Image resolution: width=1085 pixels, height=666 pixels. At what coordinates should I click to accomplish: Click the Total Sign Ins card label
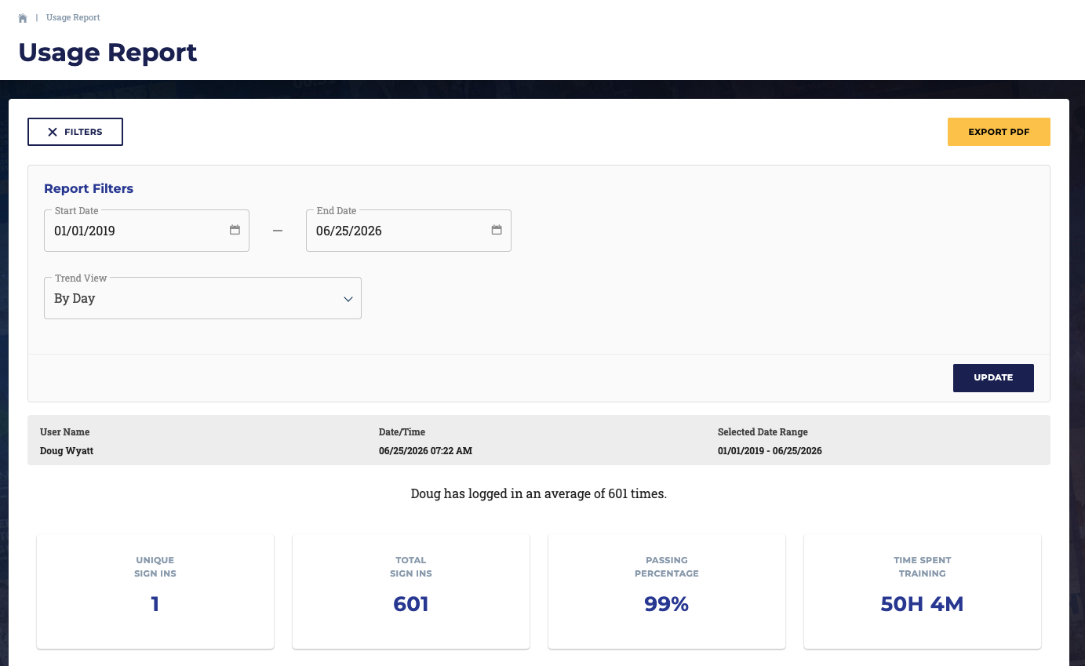tap(411, 566)
